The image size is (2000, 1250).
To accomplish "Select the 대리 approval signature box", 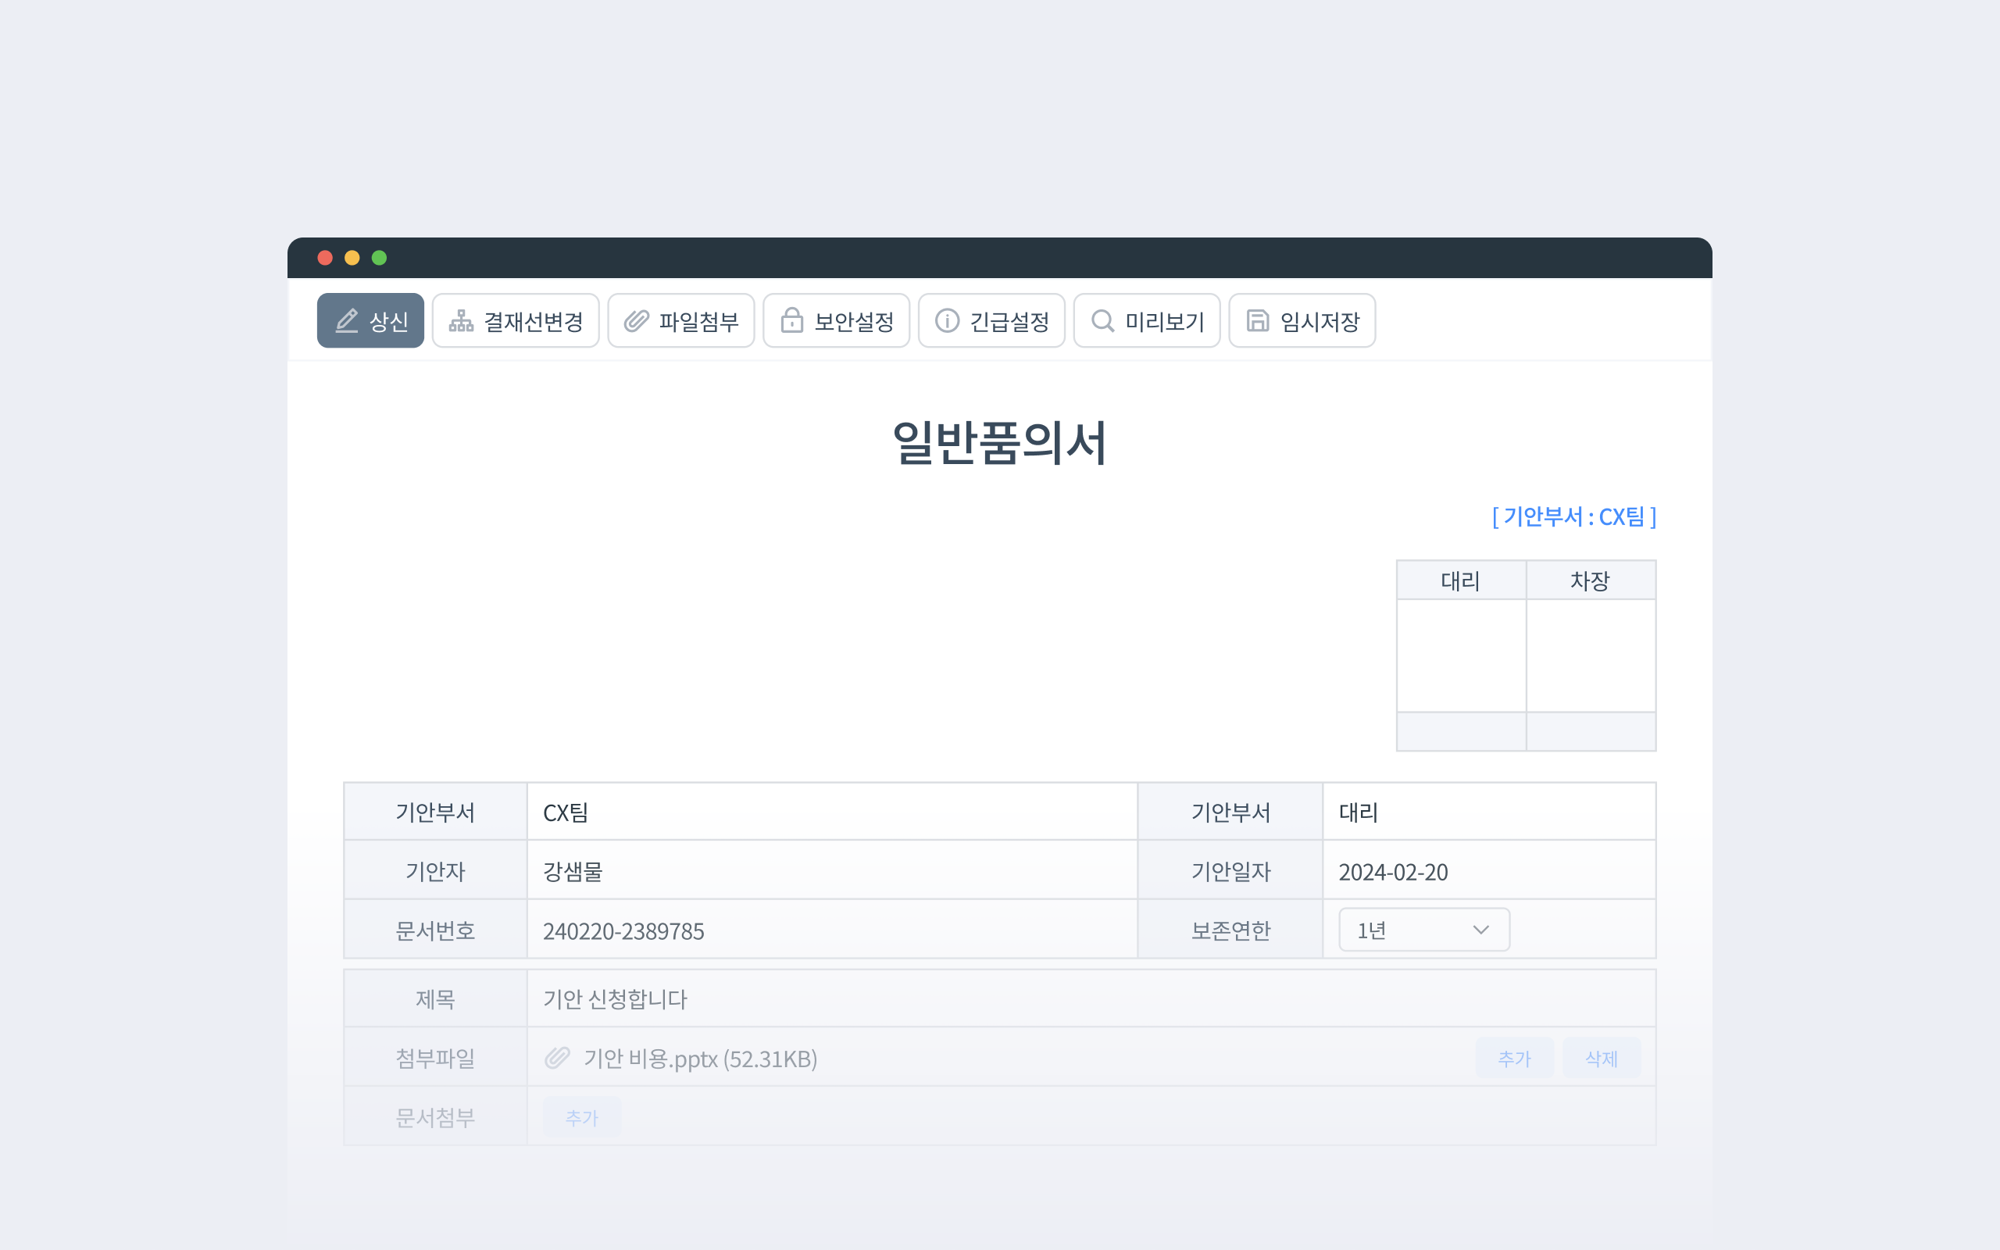I will 1460,655.
